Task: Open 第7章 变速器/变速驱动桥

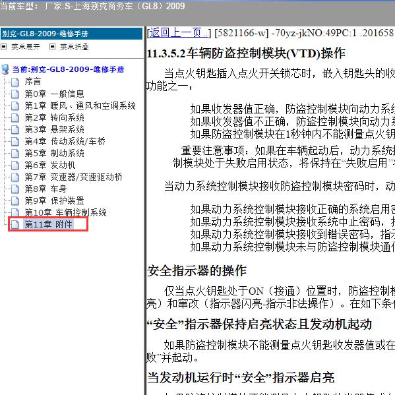Action: pos(73,177)
